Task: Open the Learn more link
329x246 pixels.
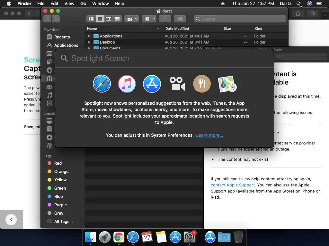Action: click(209, 135)
